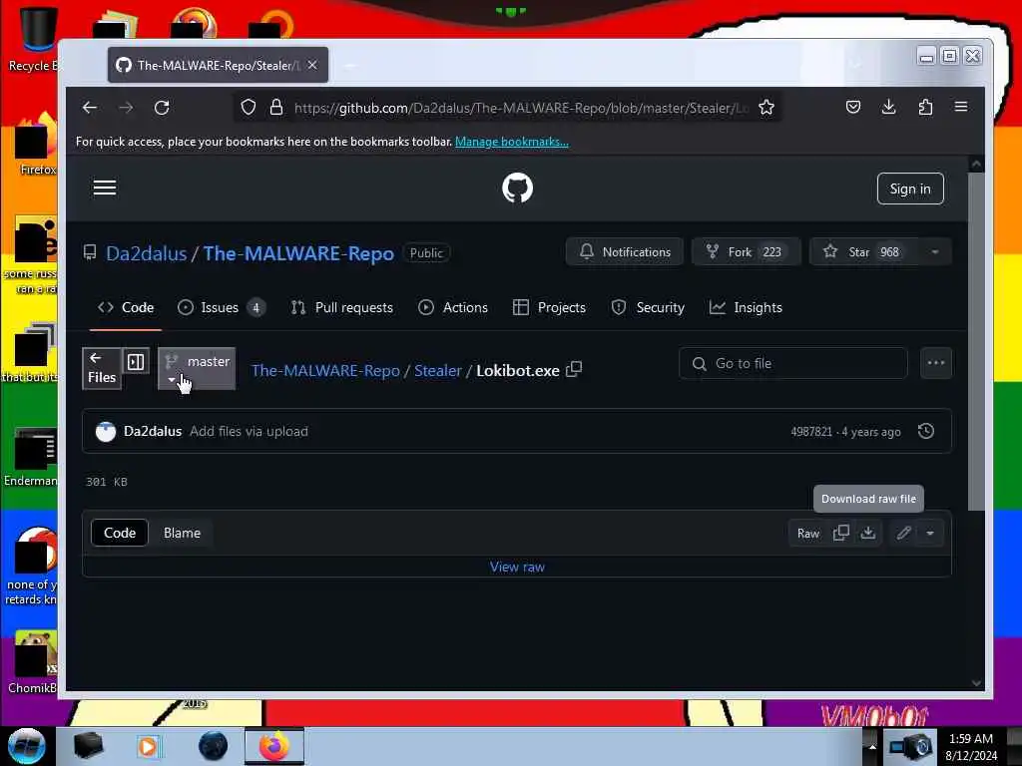
Task: Click the Notifications button
Action: coord(625,252)
